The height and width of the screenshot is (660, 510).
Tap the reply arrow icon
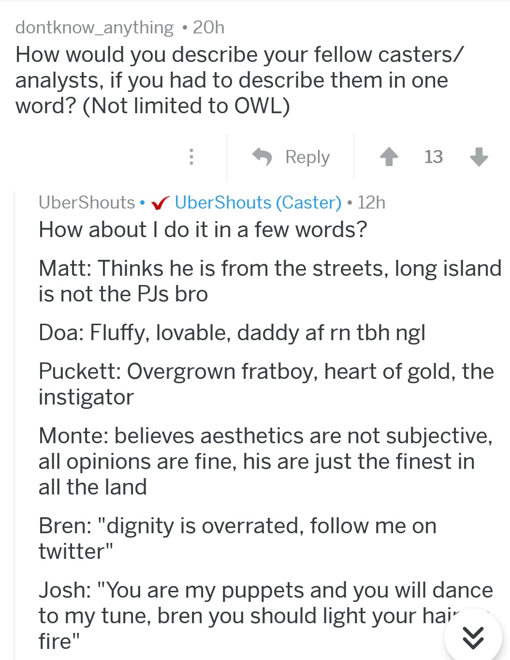(262, 157)
